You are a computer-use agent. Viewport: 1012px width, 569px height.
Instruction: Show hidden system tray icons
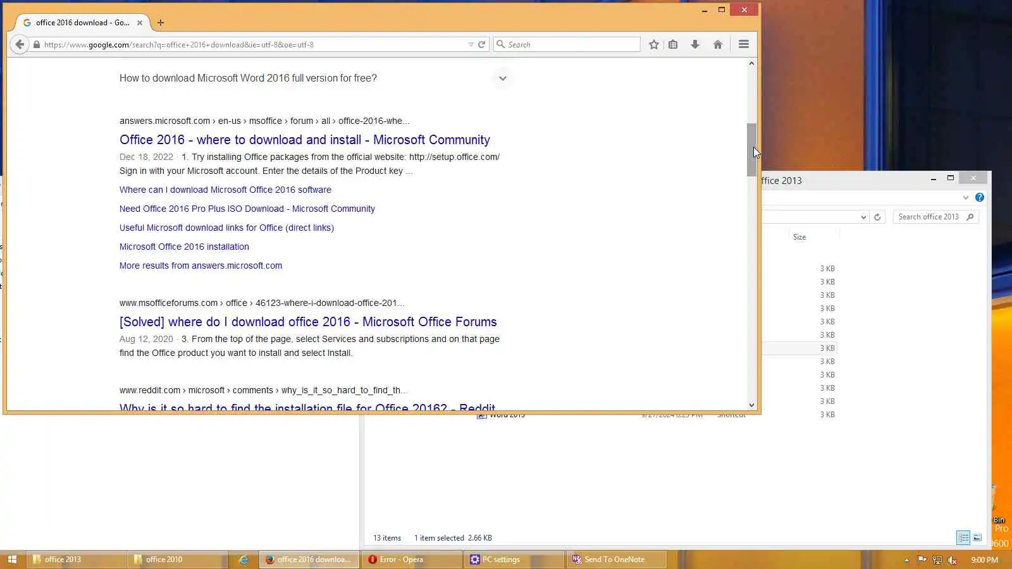pyautogui.click(x=906, y=560)
